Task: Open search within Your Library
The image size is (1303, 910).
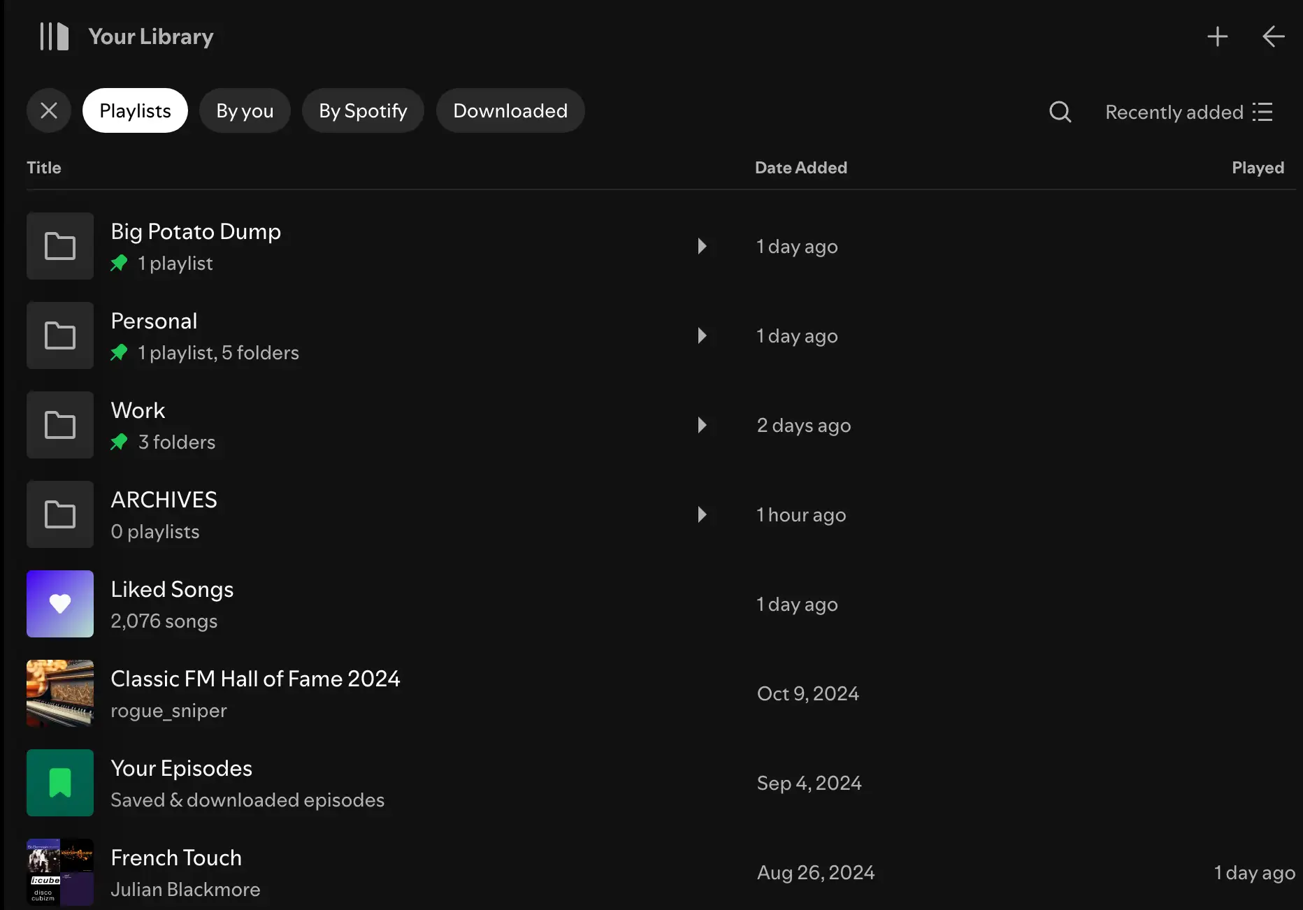Action: coord(1060,111)
